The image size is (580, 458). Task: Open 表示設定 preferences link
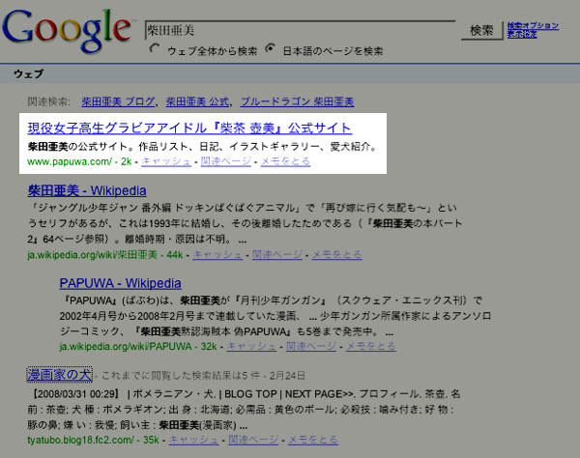tap(522, 34)
